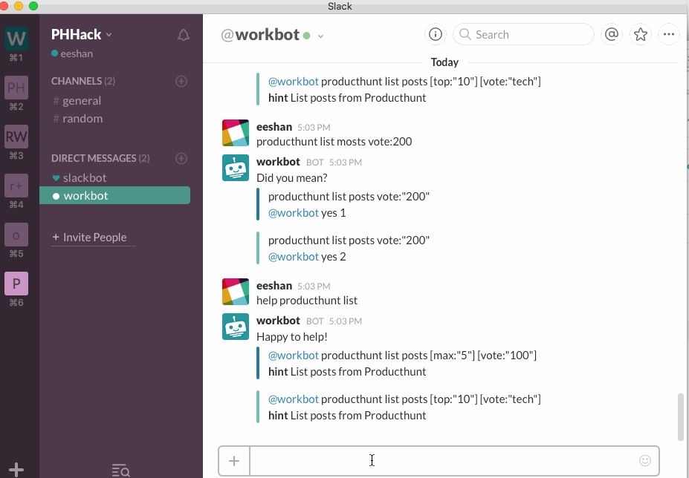Click the Today date divider label
Viewport: 689px width, 478px height.
click(x=444, y=62)
